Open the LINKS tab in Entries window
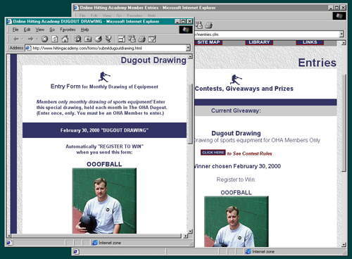Screen dimensions: 352x259 pos(310,42)
